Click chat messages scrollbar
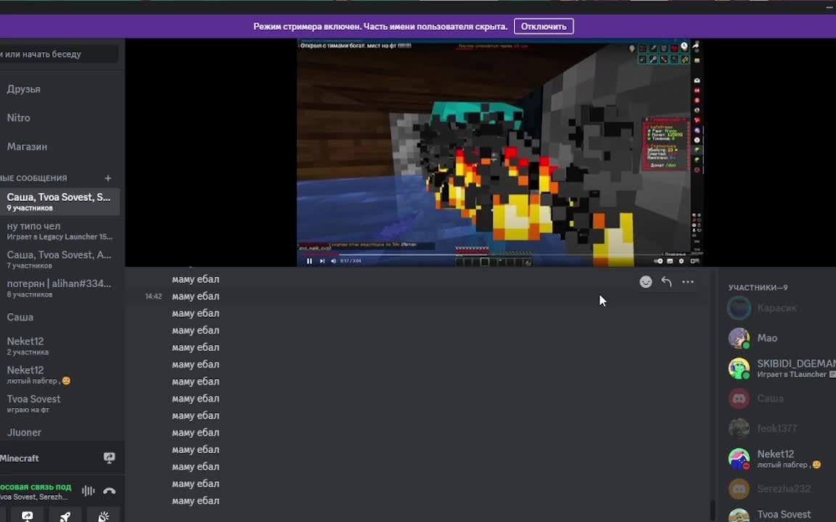Screen dimensions: 836x522 [x=713, y=511]
